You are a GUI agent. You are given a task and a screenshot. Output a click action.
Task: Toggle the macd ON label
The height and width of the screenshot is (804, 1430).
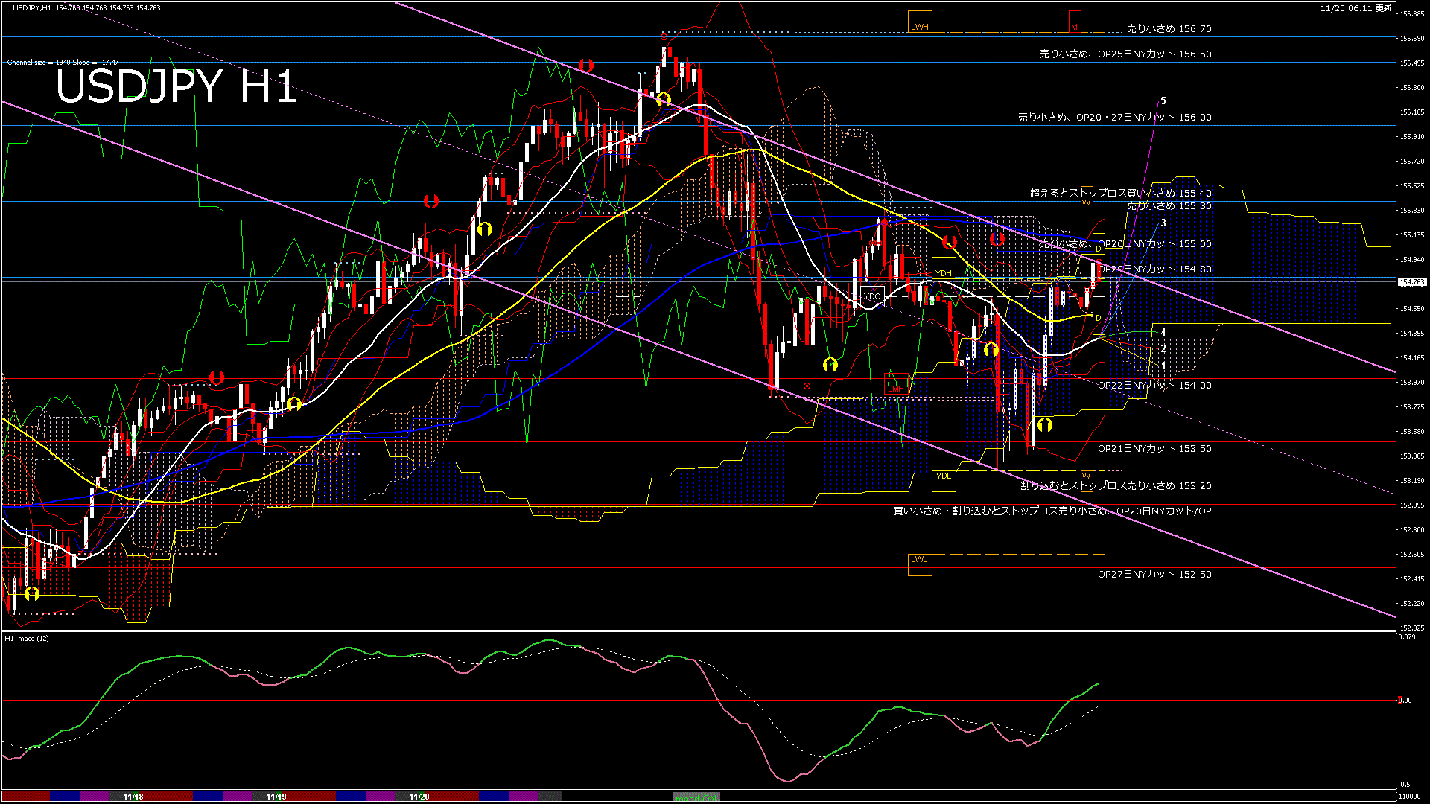(x=696, y=797)
